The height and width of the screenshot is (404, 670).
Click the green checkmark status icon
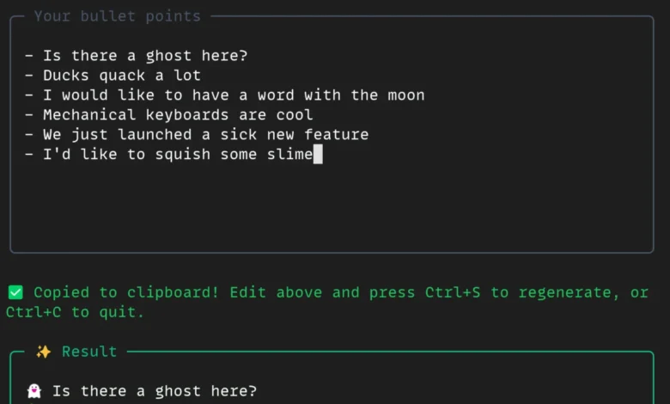point(15,292)
